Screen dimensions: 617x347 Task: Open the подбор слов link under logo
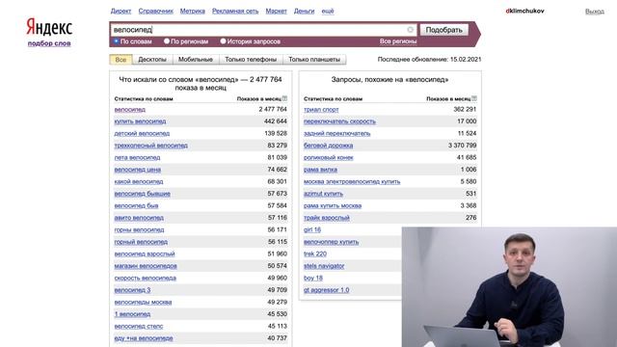pyautogui.click(x=49, y=43)
